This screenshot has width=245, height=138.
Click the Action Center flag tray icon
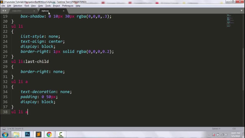[x=218, y=135]
